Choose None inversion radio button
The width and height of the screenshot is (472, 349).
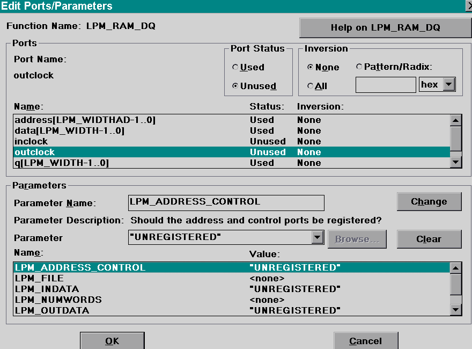[323, 67]
